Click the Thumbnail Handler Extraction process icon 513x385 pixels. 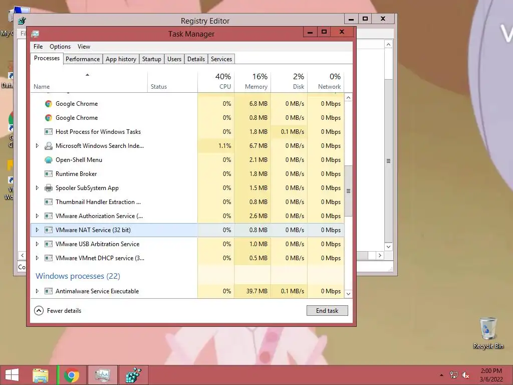coord(49,202)
